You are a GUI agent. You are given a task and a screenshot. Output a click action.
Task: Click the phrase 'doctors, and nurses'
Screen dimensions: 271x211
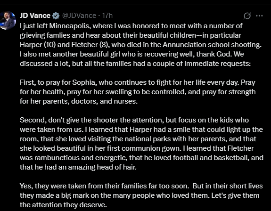point(103,101)
